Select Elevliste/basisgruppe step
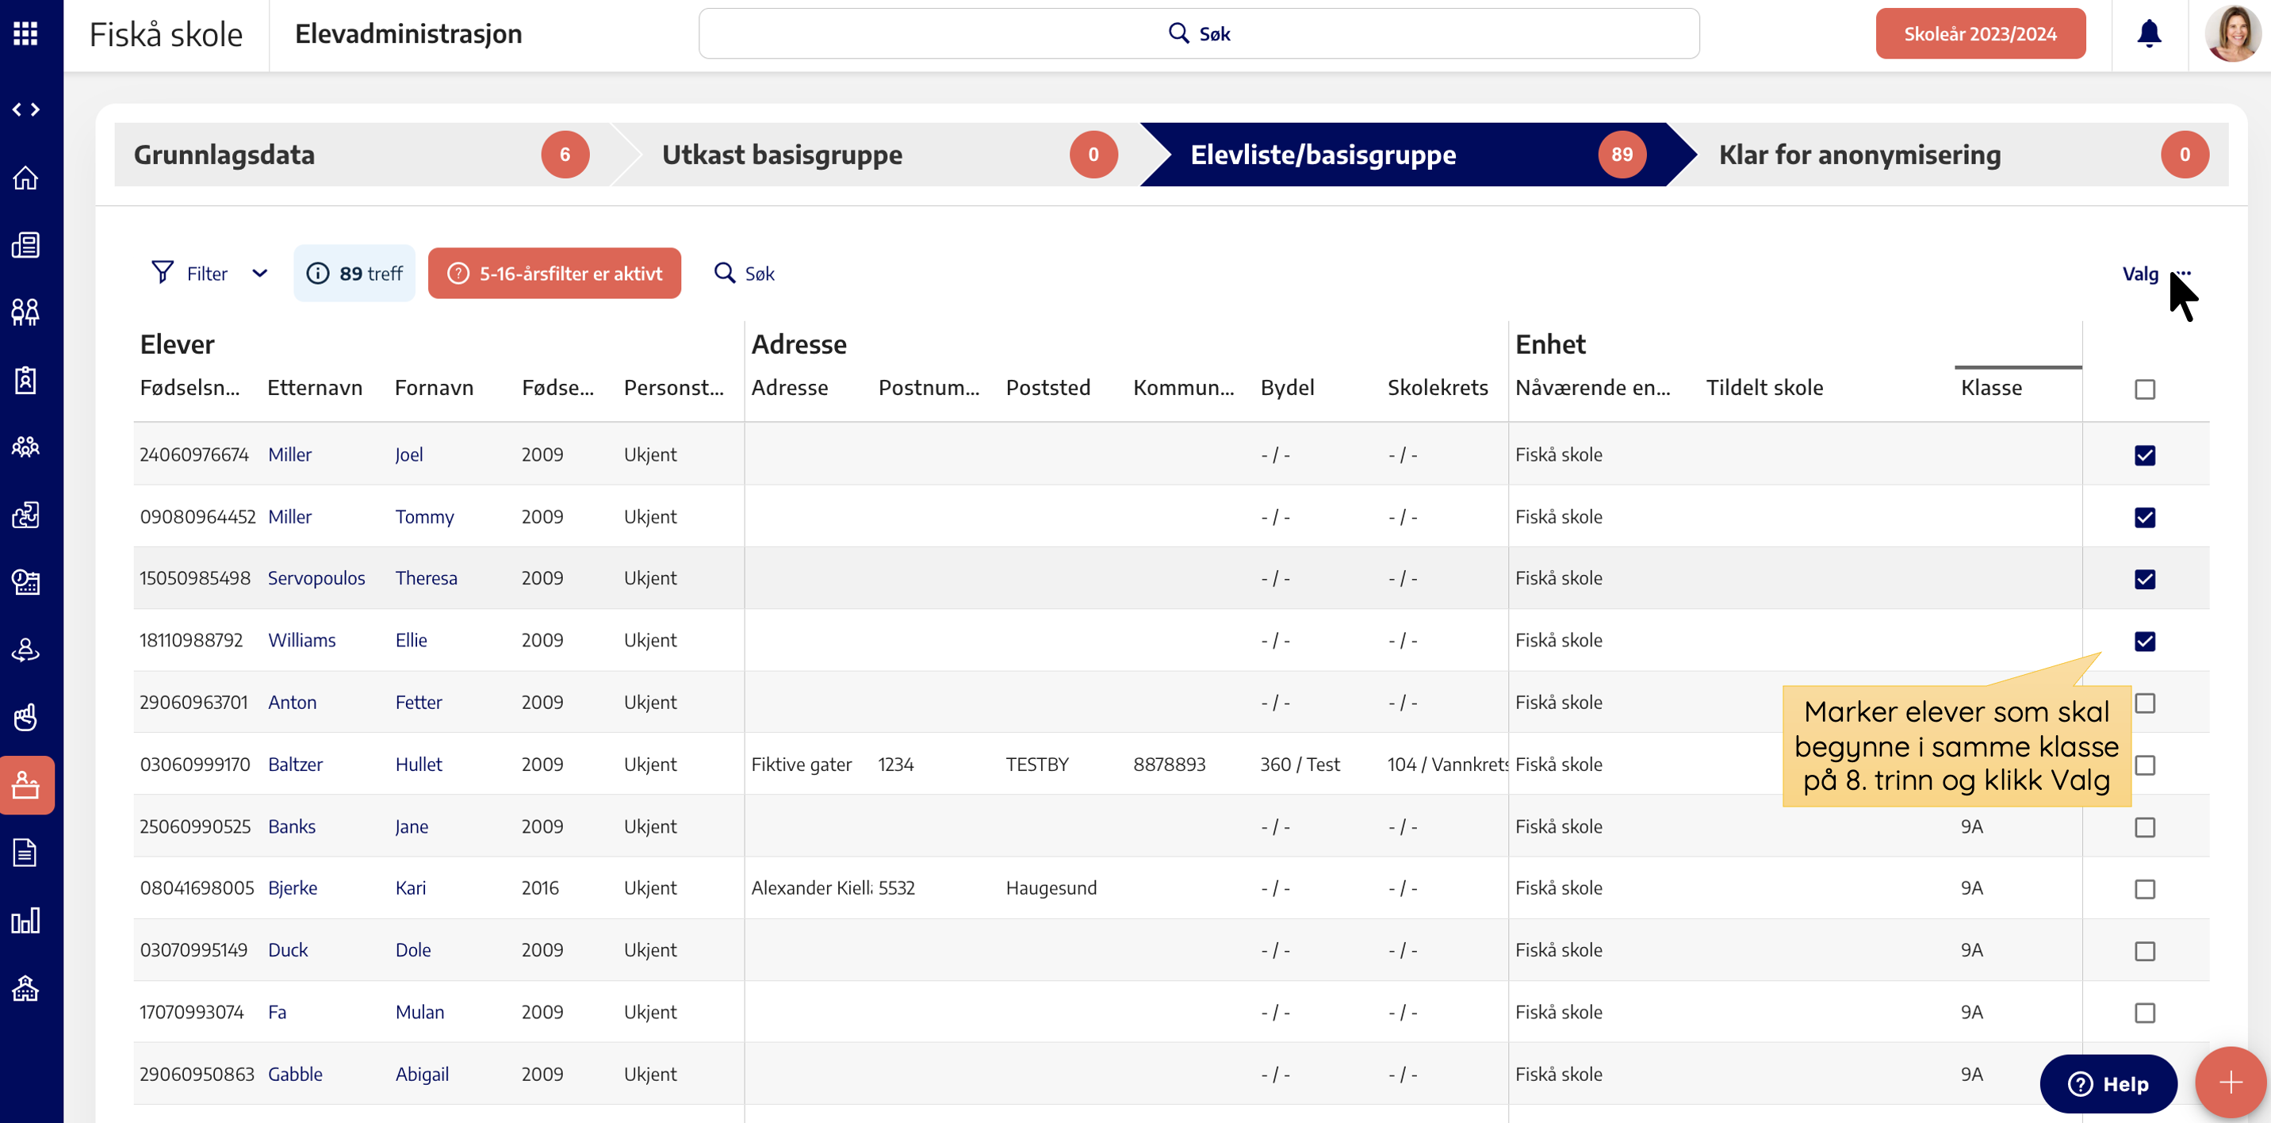This screenshot has width=2271, height=1123. pyautogui.click(x=1418, y=155)
